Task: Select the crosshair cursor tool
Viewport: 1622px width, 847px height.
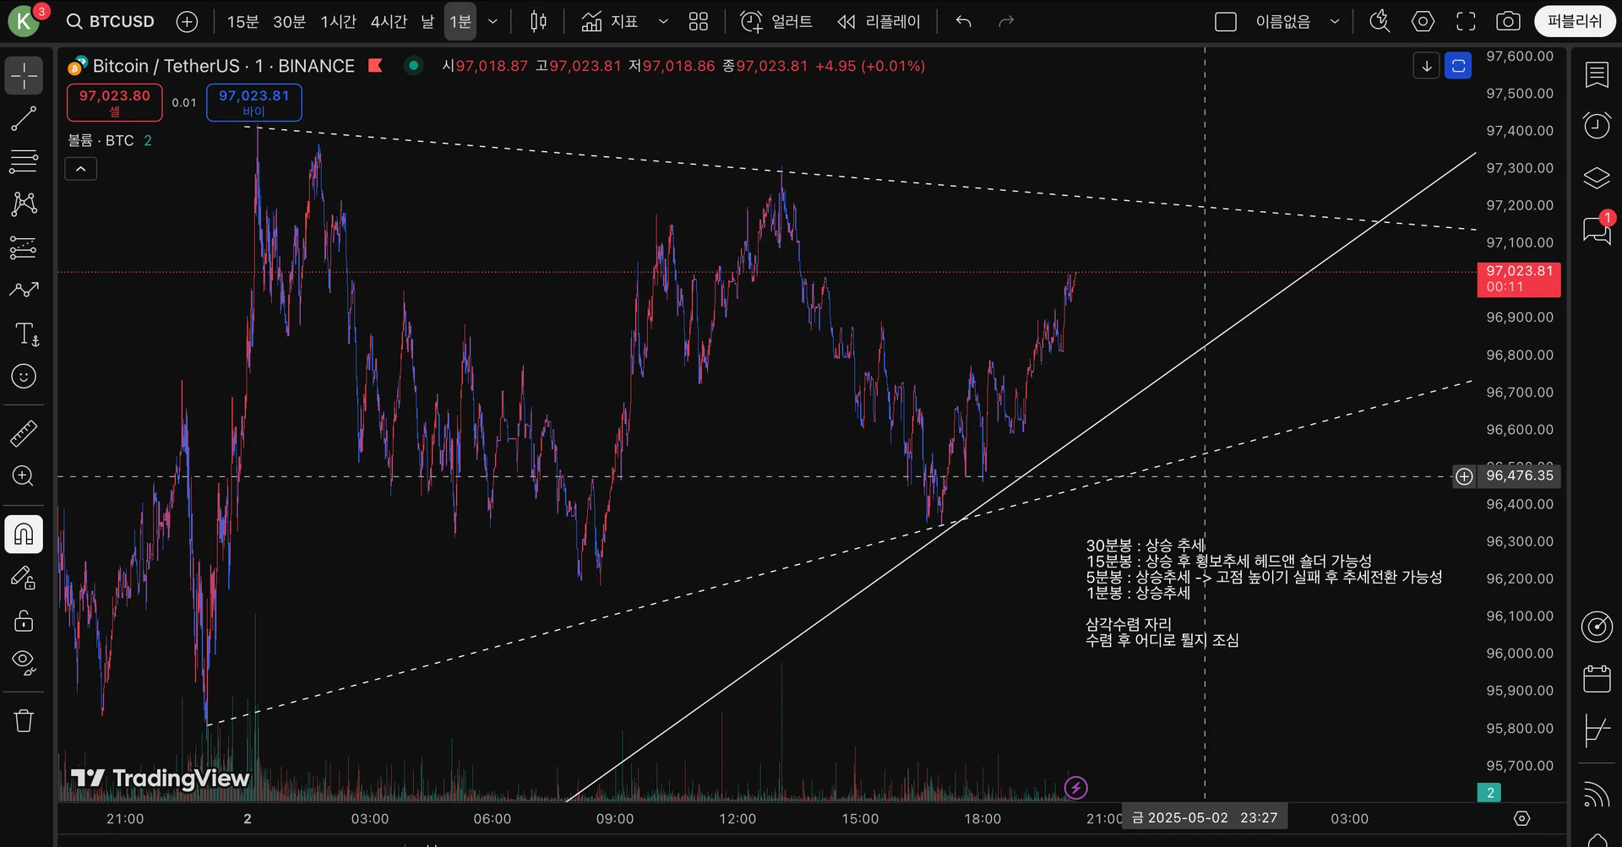Action: (x=24, y=75)
